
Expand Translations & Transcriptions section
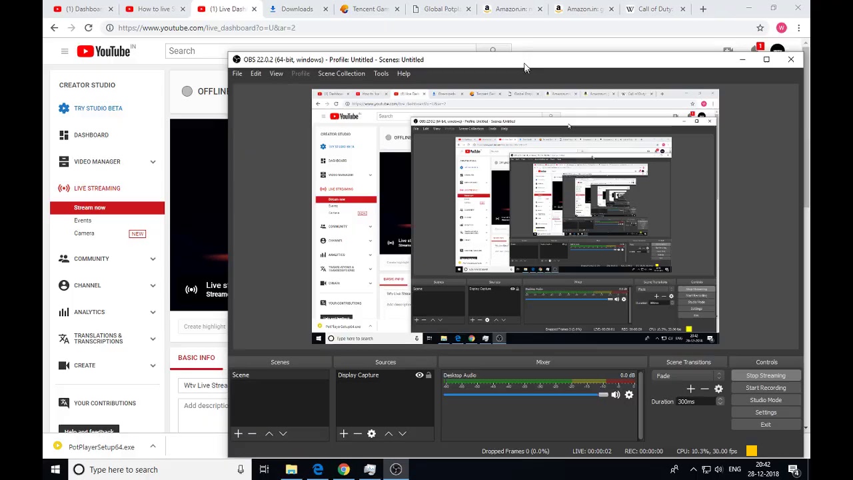click(153, 339)
